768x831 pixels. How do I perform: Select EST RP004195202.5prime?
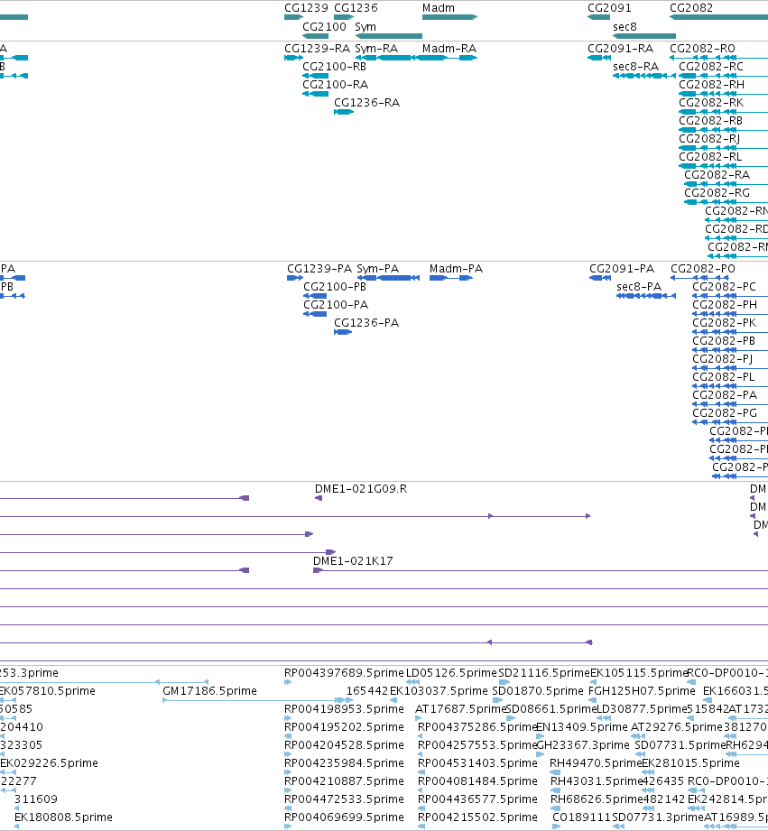pyautogui.click(x=288, y=736)
